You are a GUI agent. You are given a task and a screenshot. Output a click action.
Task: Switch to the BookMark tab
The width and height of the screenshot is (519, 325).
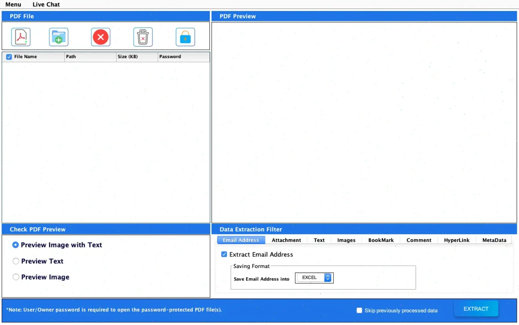[x=381, y=240]
